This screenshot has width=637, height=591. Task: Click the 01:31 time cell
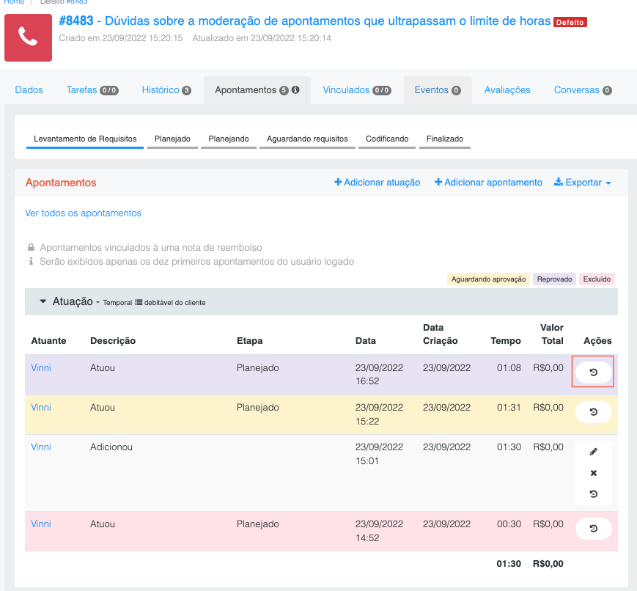(509, 407)
